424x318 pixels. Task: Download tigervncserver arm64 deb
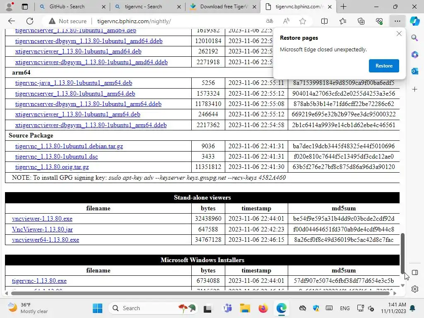(x=75, y=94)
